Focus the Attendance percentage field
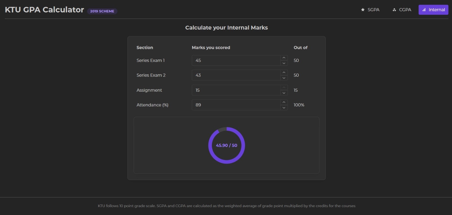This screenshot has height=215, width=452. (236, 105)
